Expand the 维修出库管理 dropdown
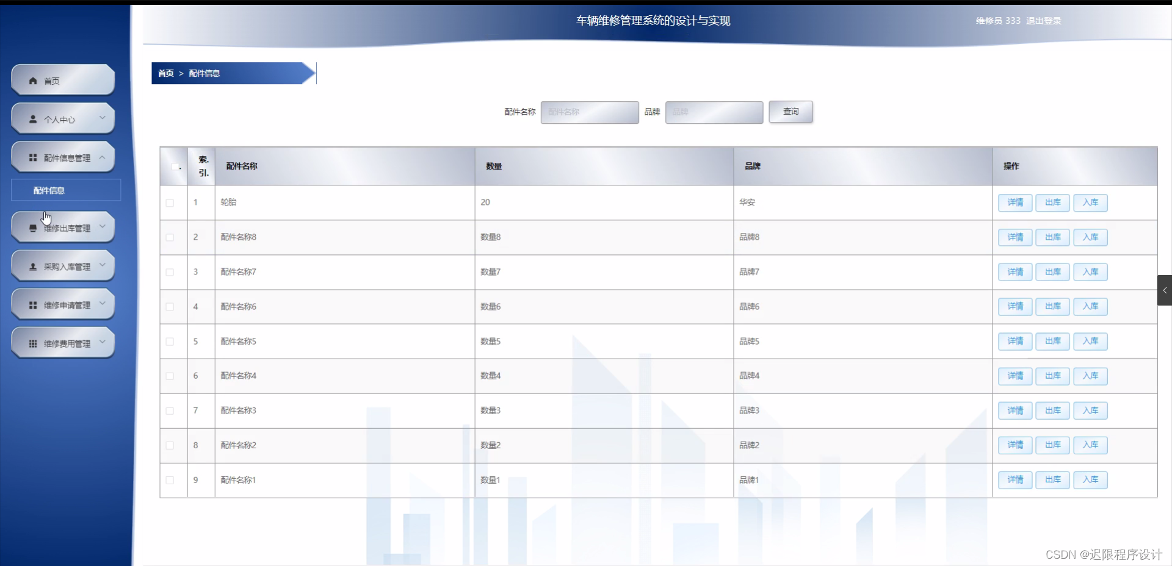This screenshot has height=566, width=1172. (102, 224)
